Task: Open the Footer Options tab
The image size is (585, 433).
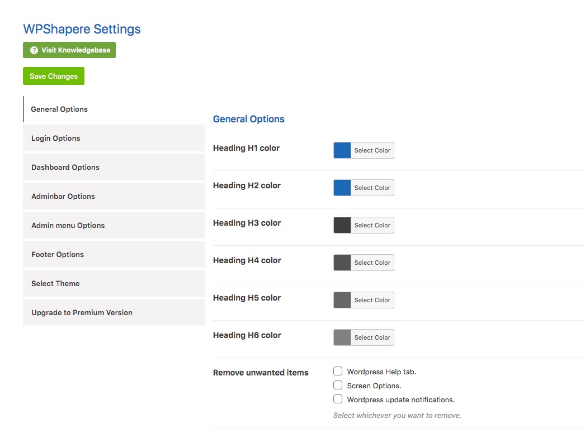Action: point(114,255)
